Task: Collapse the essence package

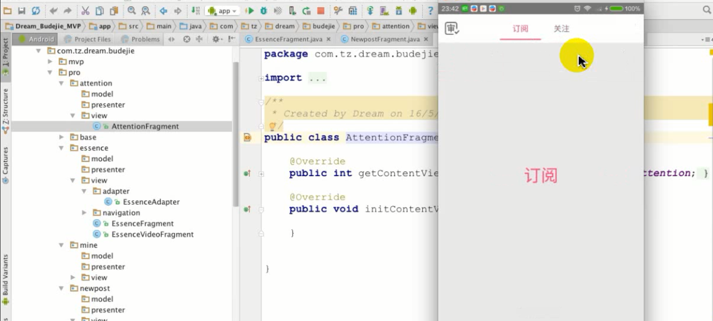Action: tap(61, 148)
